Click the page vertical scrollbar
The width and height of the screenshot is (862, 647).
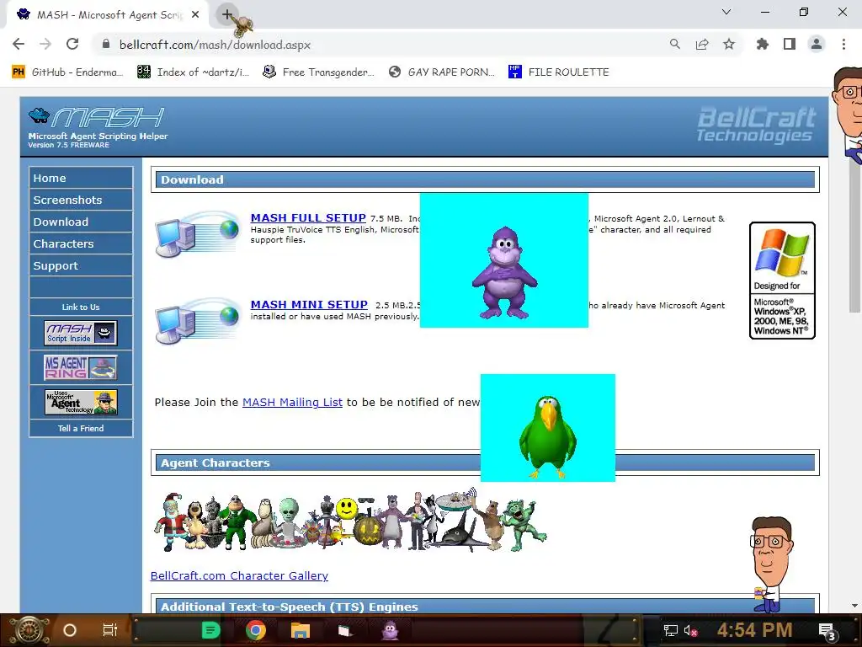pos(854,237)
